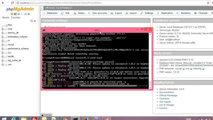The image size is (213, 120).
Task: Reload navigation panel with green refresh icon
Action: pyautogui.click(x=29, y=14)
